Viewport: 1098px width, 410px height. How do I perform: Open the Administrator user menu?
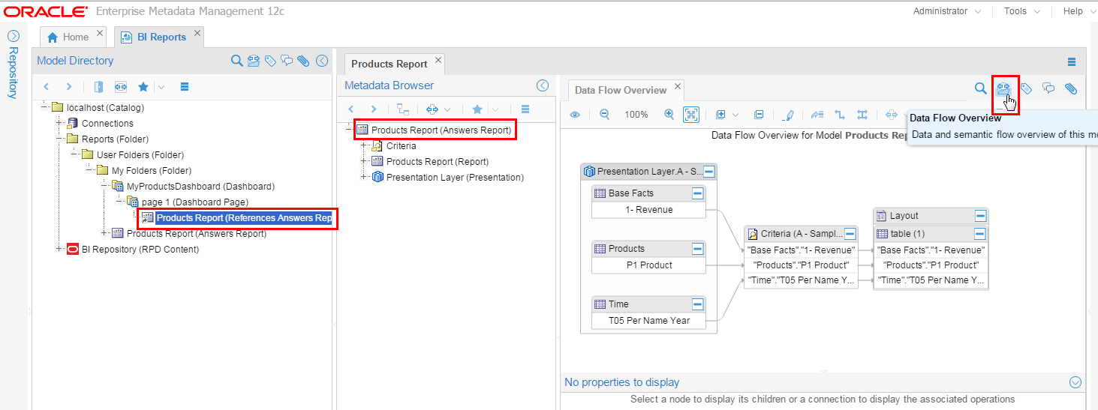click(x=947, y=11)
